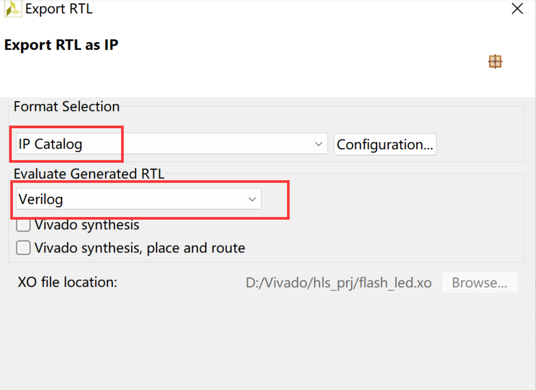536x390 pixels.
Task: Close the Export RTL dialog
Action: coord(517,8)
